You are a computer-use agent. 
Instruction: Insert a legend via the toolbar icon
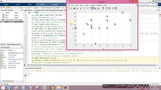(x=110, y=8)
